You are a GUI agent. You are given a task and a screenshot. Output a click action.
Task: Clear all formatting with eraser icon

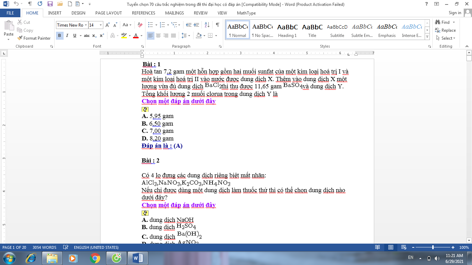point(140,25)
